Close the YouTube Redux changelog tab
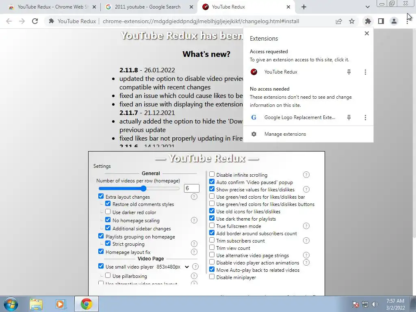This screenshot has width=416, height=312. pyautogui.click(x=288, y=7)
